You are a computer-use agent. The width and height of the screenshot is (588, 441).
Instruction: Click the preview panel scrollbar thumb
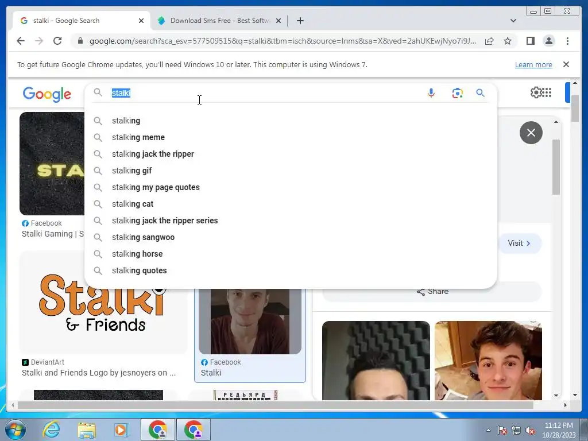556,167
